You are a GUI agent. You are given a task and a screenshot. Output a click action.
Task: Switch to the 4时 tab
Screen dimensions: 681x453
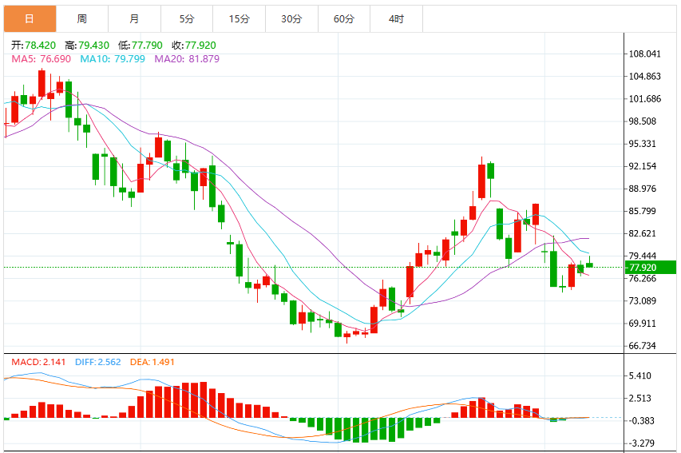pos(397,18)
